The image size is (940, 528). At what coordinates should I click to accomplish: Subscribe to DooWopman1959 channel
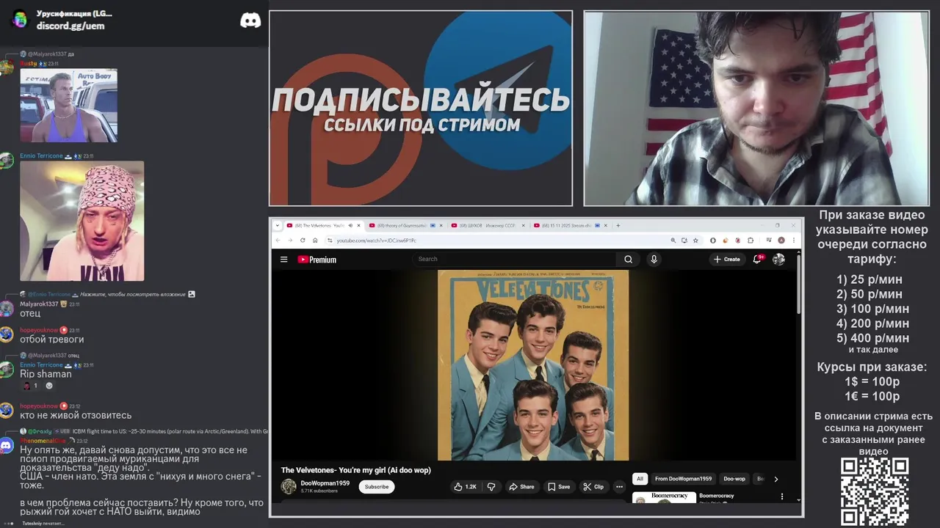click(x=377, y=486)
